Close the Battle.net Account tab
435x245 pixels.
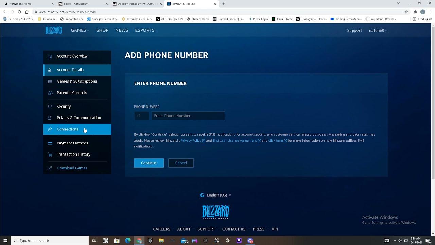point(215,4)
